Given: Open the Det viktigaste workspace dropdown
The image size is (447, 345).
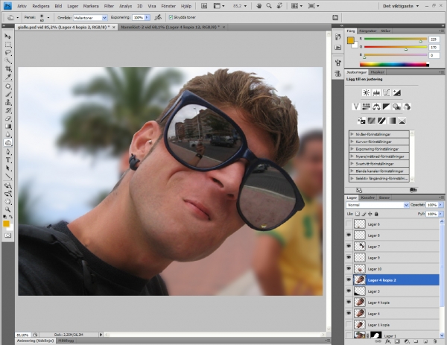Looking at the screenshot, I should [401, 6].
